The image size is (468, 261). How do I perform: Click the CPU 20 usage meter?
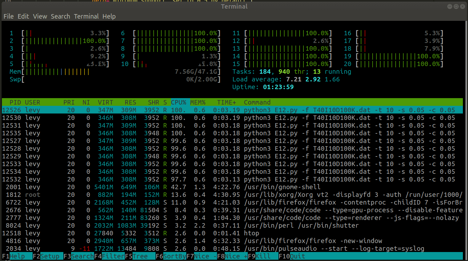coord(394,64)
